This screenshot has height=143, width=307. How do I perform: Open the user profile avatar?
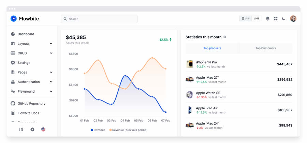pyautogui.click(x=293, y=19)
